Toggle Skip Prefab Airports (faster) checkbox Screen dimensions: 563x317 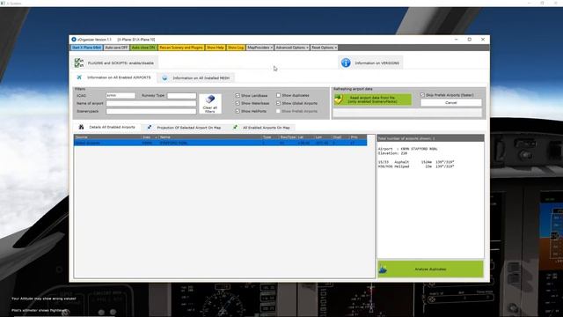tap(422, 95)
